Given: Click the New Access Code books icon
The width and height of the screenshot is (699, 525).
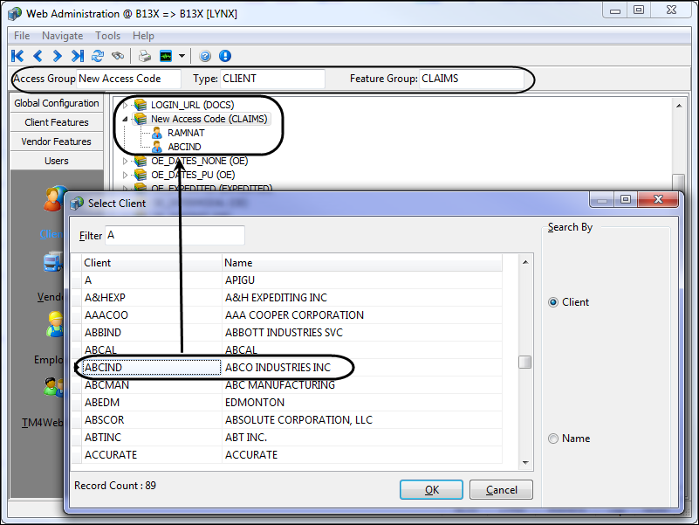Looking at the screenshot, I should [140, 119].
